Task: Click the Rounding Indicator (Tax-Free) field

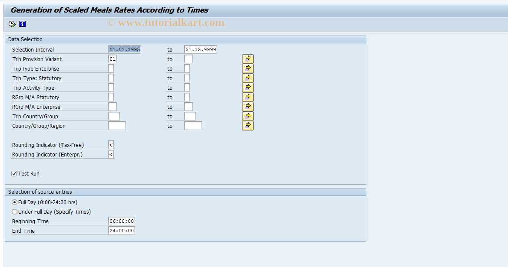Action: click(111, 145)
